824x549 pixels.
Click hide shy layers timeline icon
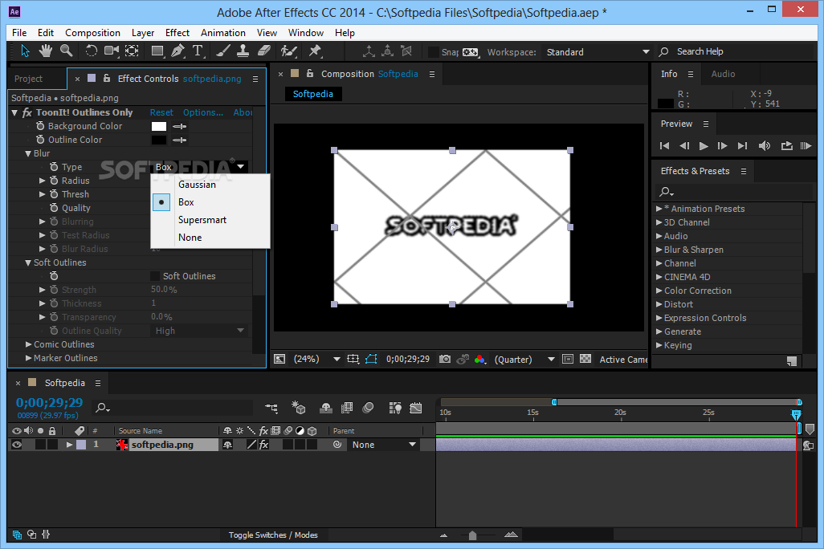point(326,408)
